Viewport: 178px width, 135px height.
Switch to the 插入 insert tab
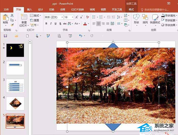pos(29,10)
